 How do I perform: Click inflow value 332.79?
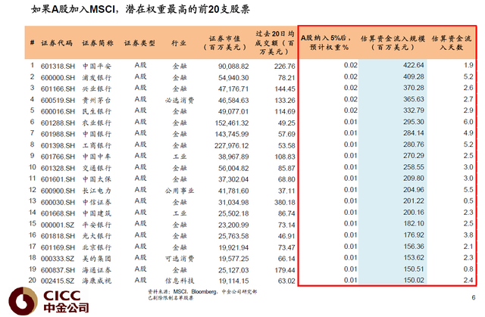414,110
